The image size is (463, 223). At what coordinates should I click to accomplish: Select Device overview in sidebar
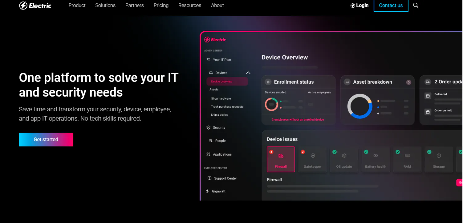point(227,82)
